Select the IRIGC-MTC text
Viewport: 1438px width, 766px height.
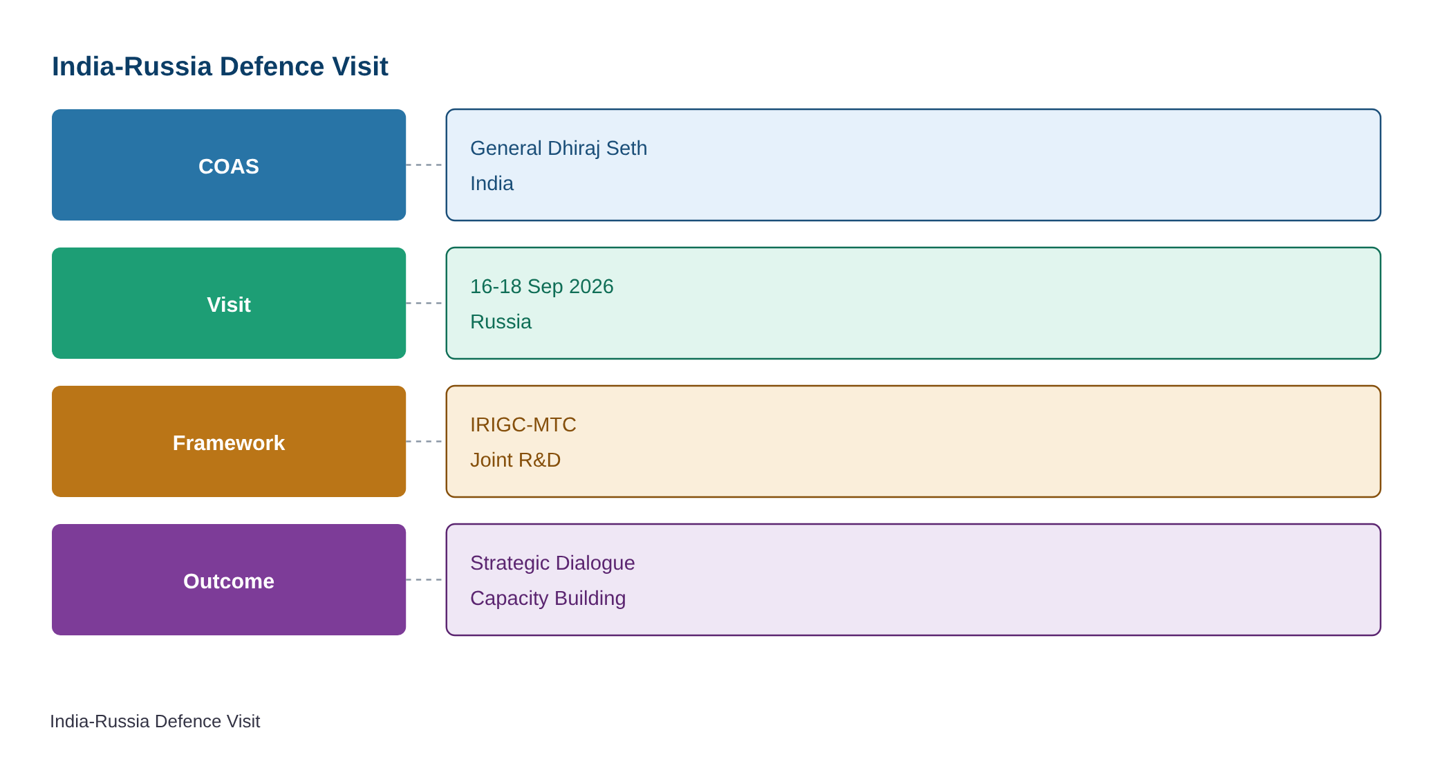pos(523,424)
